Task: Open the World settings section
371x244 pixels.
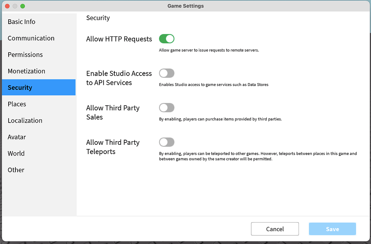Action: point(16,153)
